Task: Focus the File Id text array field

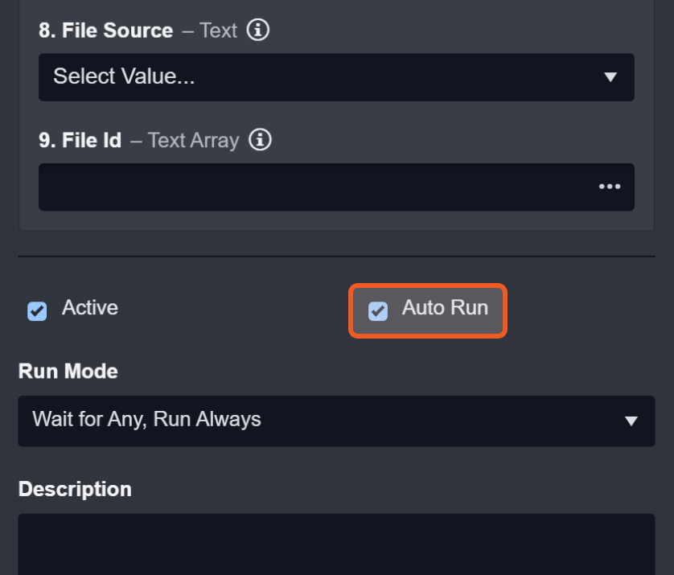Action: click(314, 187)
